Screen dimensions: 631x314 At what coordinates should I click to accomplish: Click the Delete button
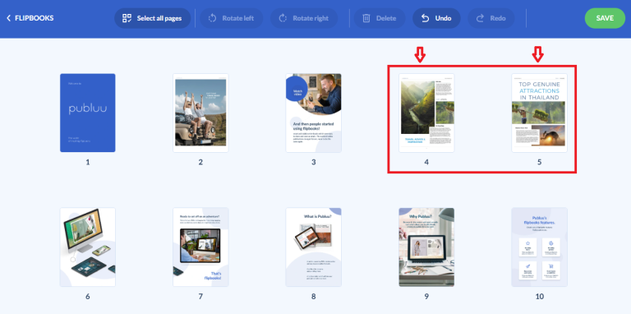(x=380, y=18)
